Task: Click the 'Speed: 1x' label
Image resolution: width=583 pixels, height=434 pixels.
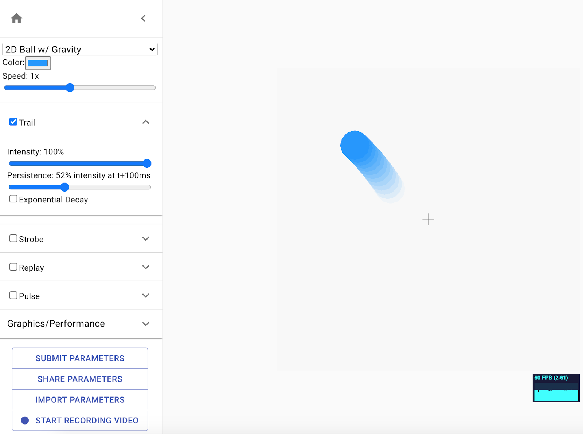Action: coord(21,76)
